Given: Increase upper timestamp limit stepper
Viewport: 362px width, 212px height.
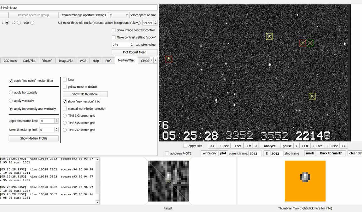Looking at the screenshot, I should [57, 120].
